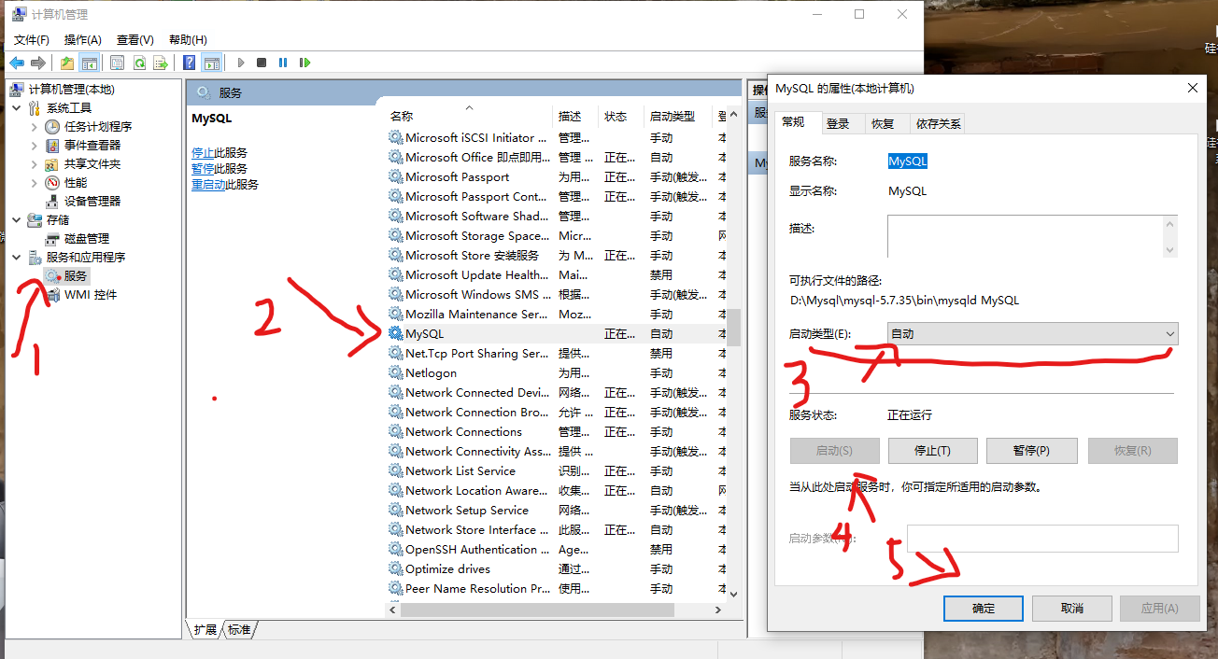Click the Back arrow in toolbar

(x=17, y=63)
